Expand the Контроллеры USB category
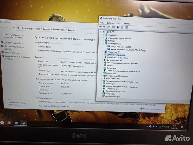This screenshot has height=145, width=193. pyautogui.click(x=102, y=78)
